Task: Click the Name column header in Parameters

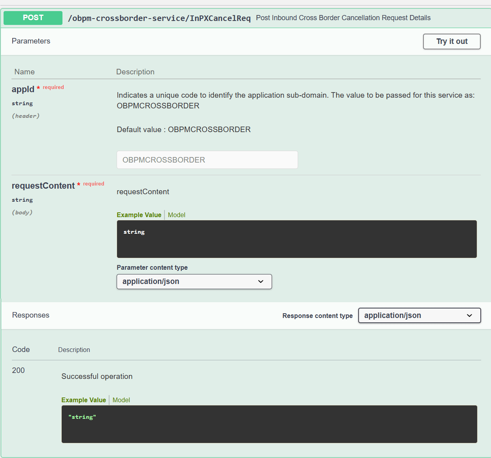Action: tap(25, 72)
